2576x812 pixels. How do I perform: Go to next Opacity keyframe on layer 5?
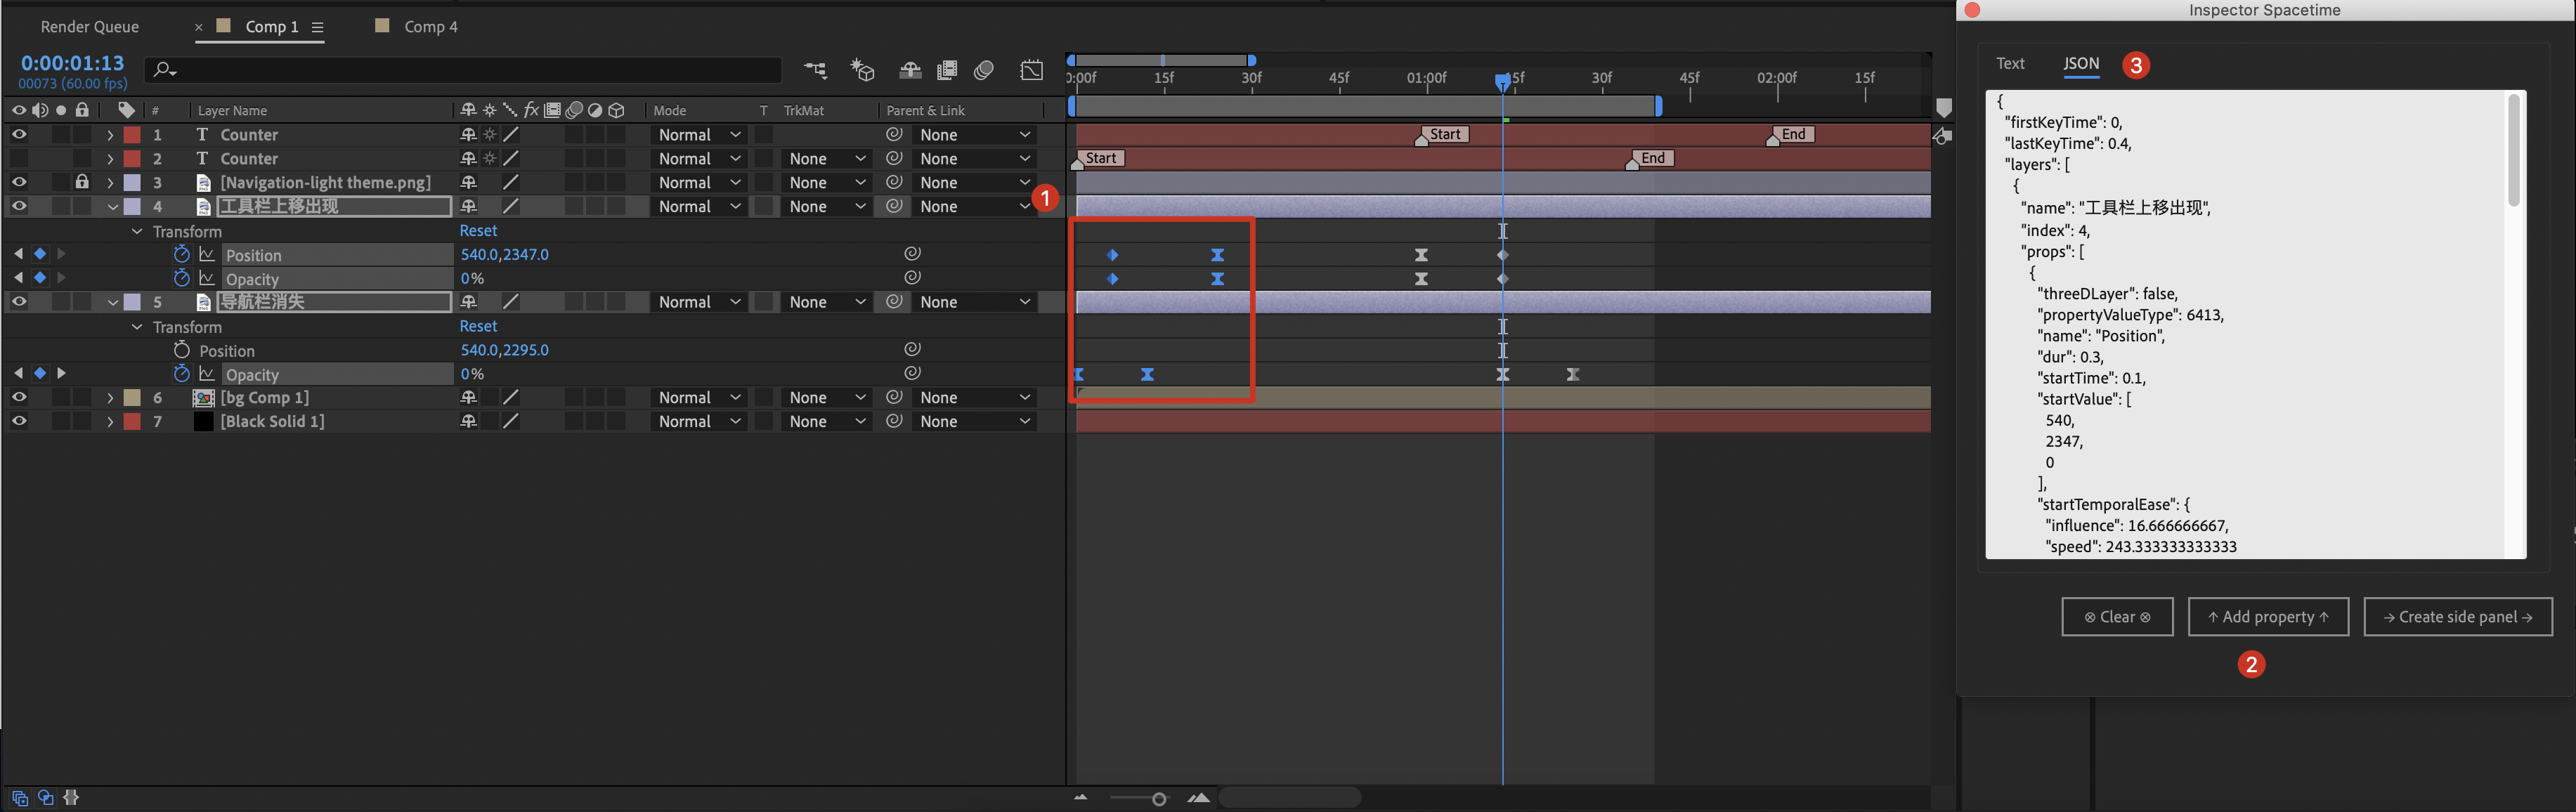(61, 374)
